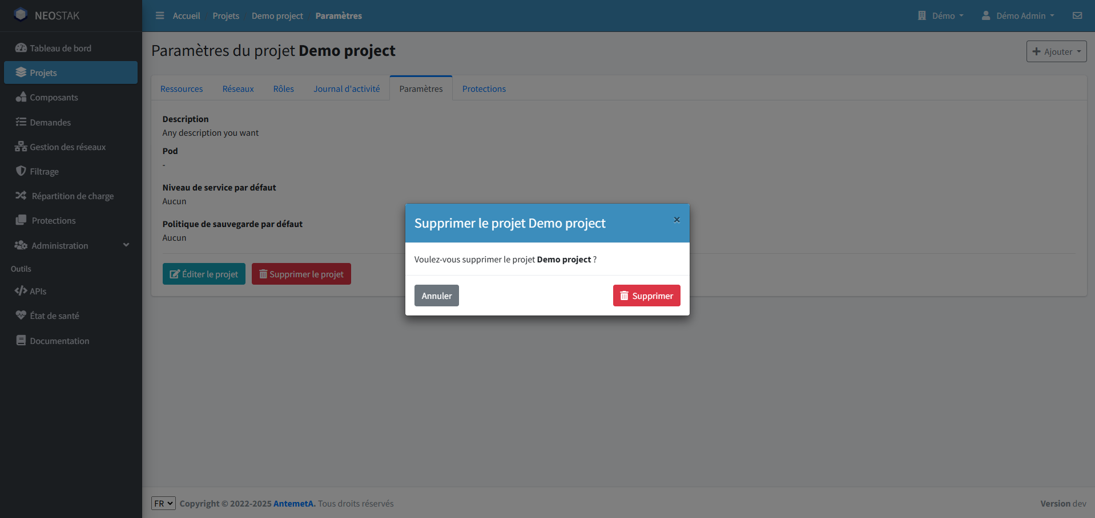This screenshot has height=518, width=1095.
Task: Open the messages envelope icon
Action: (x=1078, y=15)
